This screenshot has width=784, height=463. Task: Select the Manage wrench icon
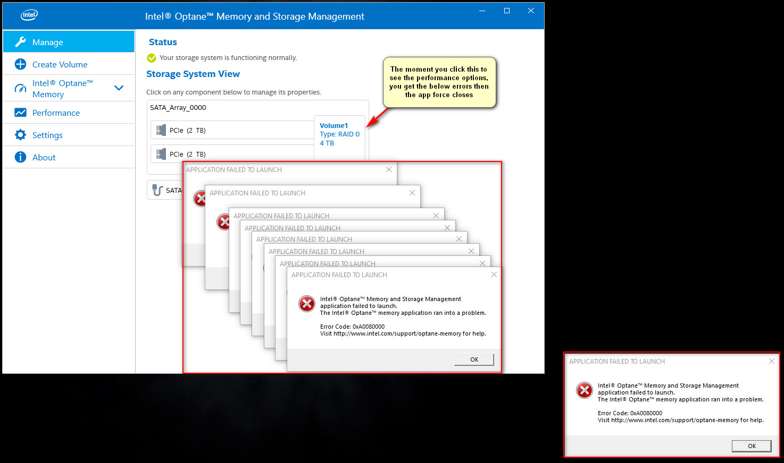pyautogui.click(x=20, y=42)
